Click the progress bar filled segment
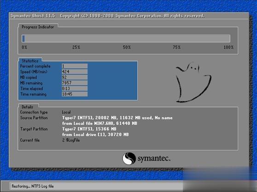 [23, 39]
